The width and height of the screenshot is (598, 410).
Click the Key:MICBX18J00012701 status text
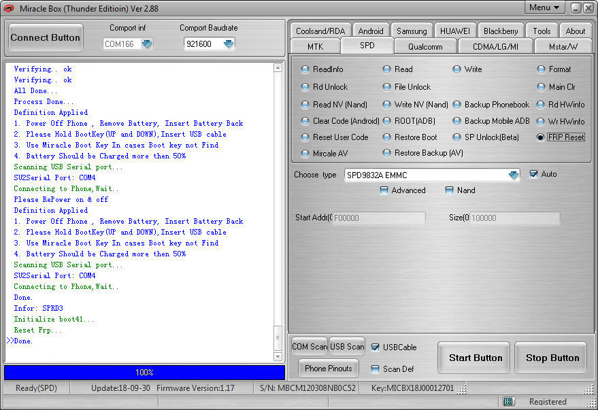[413, 388]
